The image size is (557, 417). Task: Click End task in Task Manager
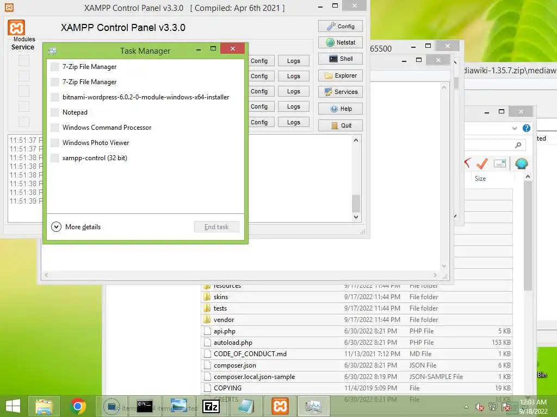point(216,227)
